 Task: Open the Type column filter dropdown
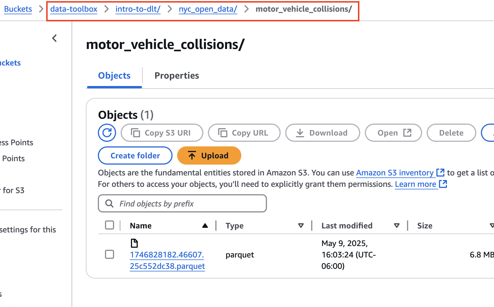click(x=301, y=225)
